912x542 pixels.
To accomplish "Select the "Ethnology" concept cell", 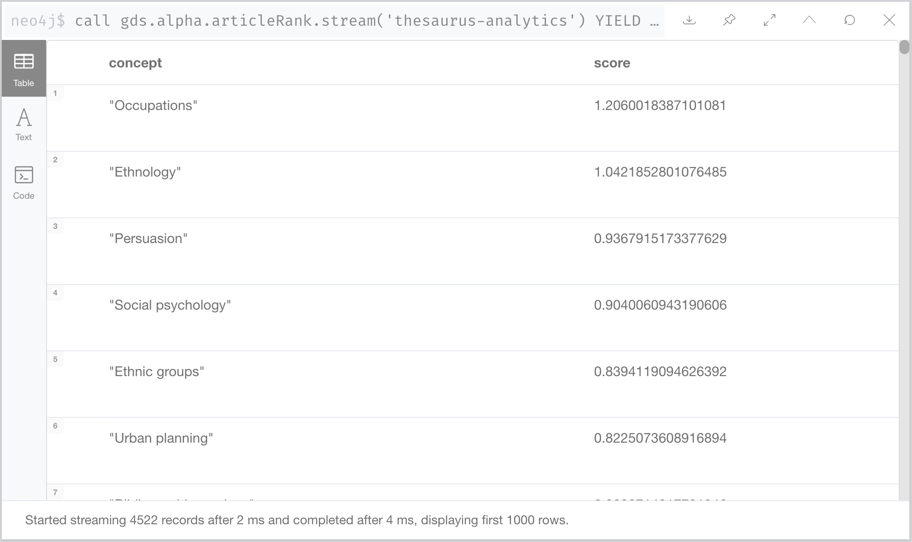I will coord(145,172).
